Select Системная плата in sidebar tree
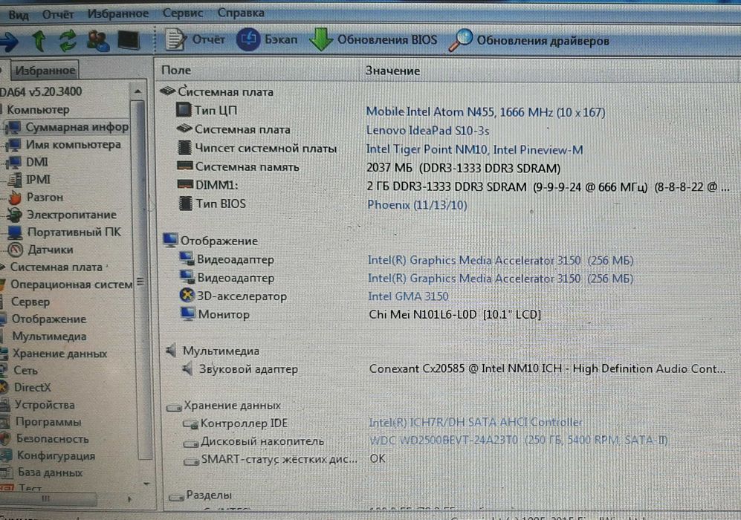This screenshot has height=520, width=741. click(56, 267)
